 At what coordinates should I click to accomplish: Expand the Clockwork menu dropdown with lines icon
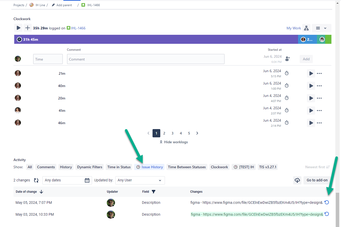pos(321,28)
